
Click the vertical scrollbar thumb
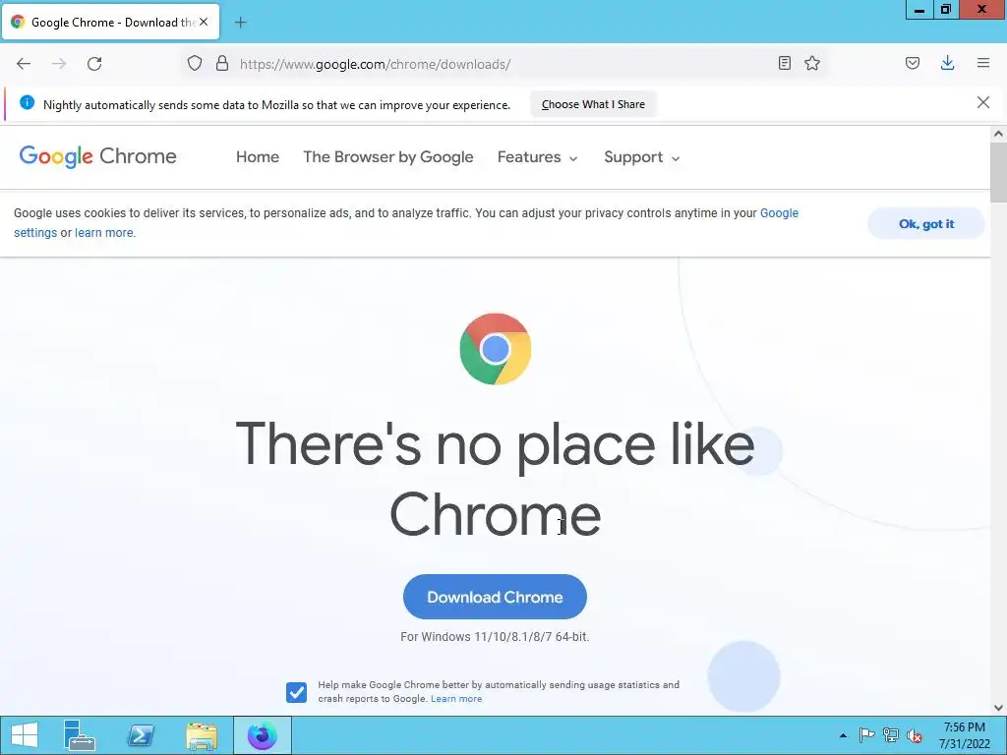(x=998, y=172)
